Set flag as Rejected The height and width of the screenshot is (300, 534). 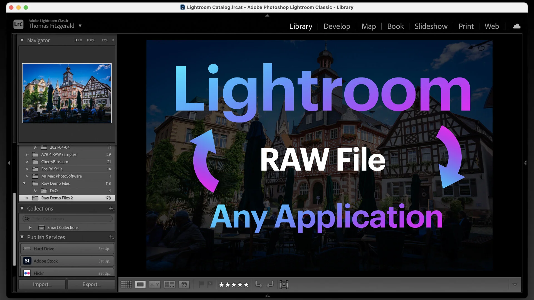tap(210, 284)
